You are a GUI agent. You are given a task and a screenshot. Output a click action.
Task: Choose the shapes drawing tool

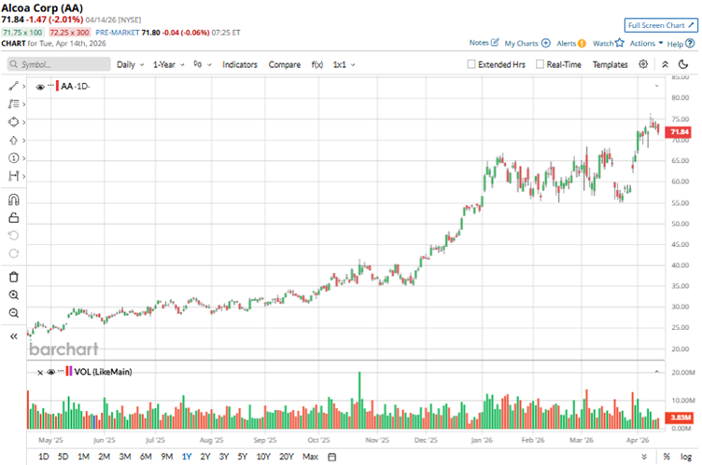click(x=13, y=122)
